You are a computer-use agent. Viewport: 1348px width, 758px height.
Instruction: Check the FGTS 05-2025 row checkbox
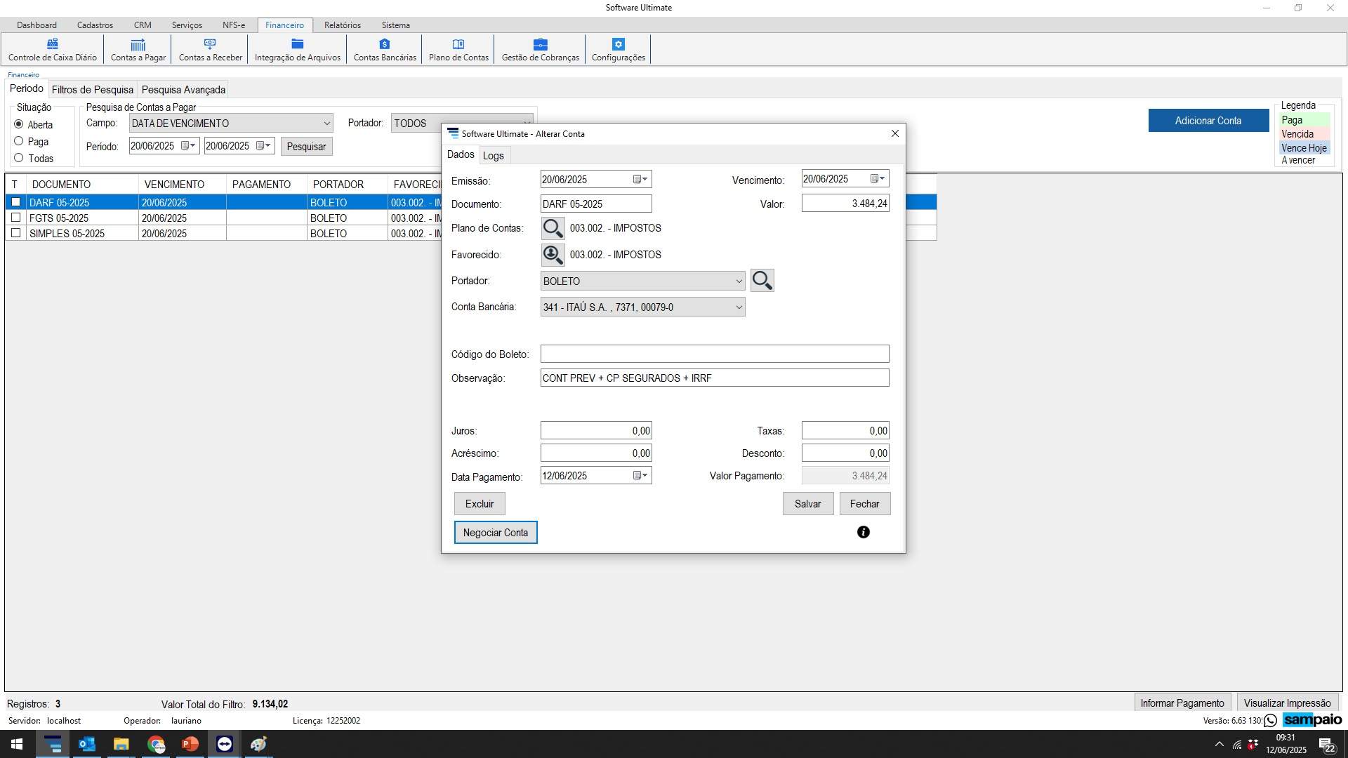point(15,218)
